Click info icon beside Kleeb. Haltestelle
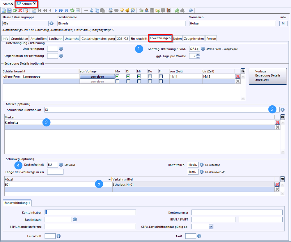 click(x=202, y=165)
